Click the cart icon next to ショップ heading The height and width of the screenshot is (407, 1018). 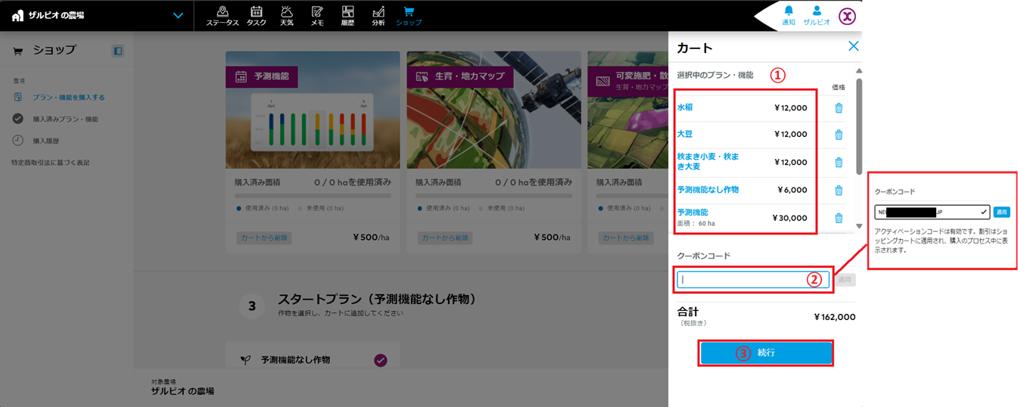coord(17,51)
